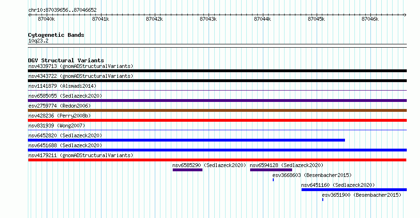Click the 87043k ruler label
Viewport: 420px width, 218px height.
tap(208, 19)
